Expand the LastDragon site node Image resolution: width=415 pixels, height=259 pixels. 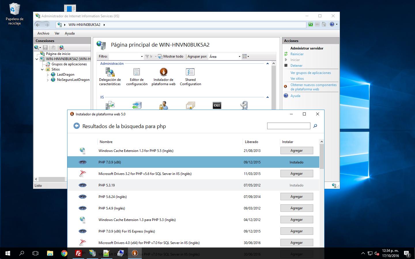point(48,75)
